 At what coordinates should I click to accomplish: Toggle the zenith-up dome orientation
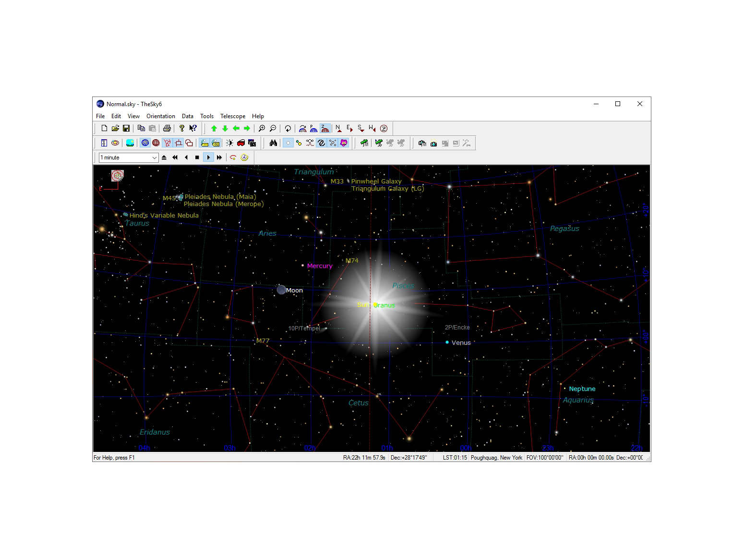point(325,128)
